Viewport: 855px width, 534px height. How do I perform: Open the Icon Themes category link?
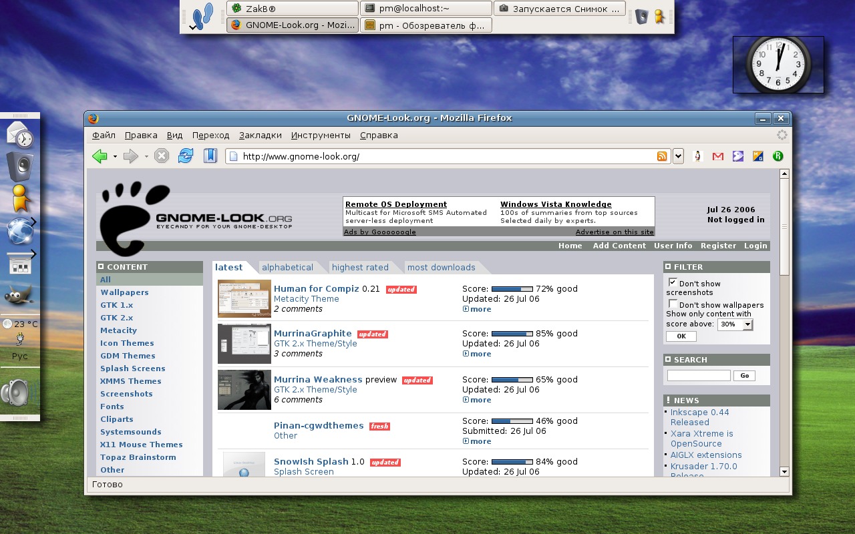coord(127,343)
